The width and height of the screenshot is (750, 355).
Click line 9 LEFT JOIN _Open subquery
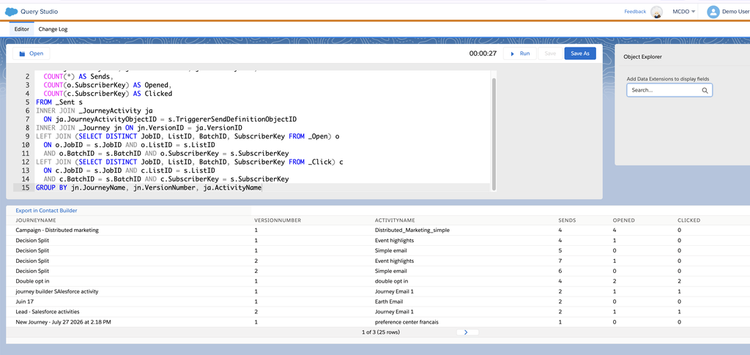pos(187,136)
